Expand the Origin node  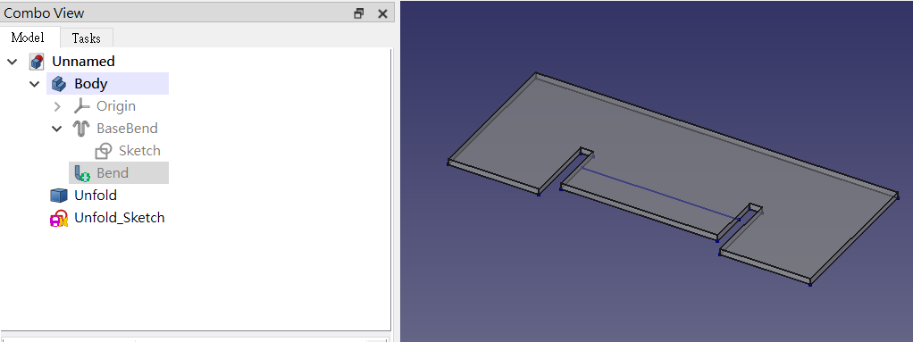57,106
